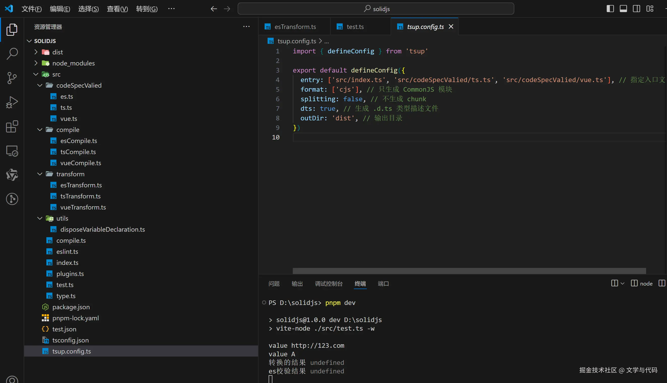The image size is (667, 383).
Task: Open the Remote Explorer view
Action: (12, 151)
